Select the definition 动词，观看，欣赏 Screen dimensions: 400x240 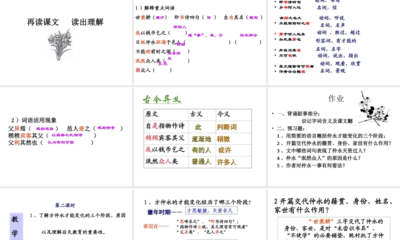340,64
